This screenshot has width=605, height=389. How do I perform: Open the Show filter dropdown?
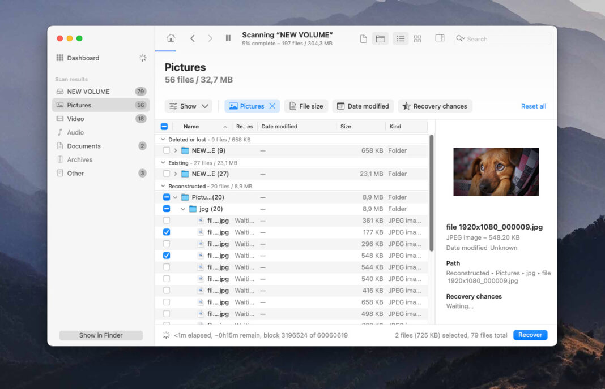(188, 106)
